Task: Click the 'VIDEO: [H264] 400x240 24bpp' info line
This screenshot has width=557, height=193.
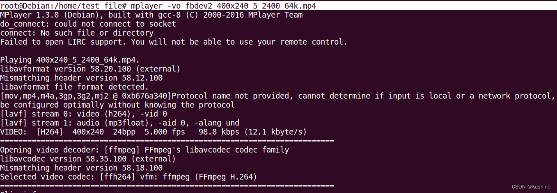Action: (153, 132)
